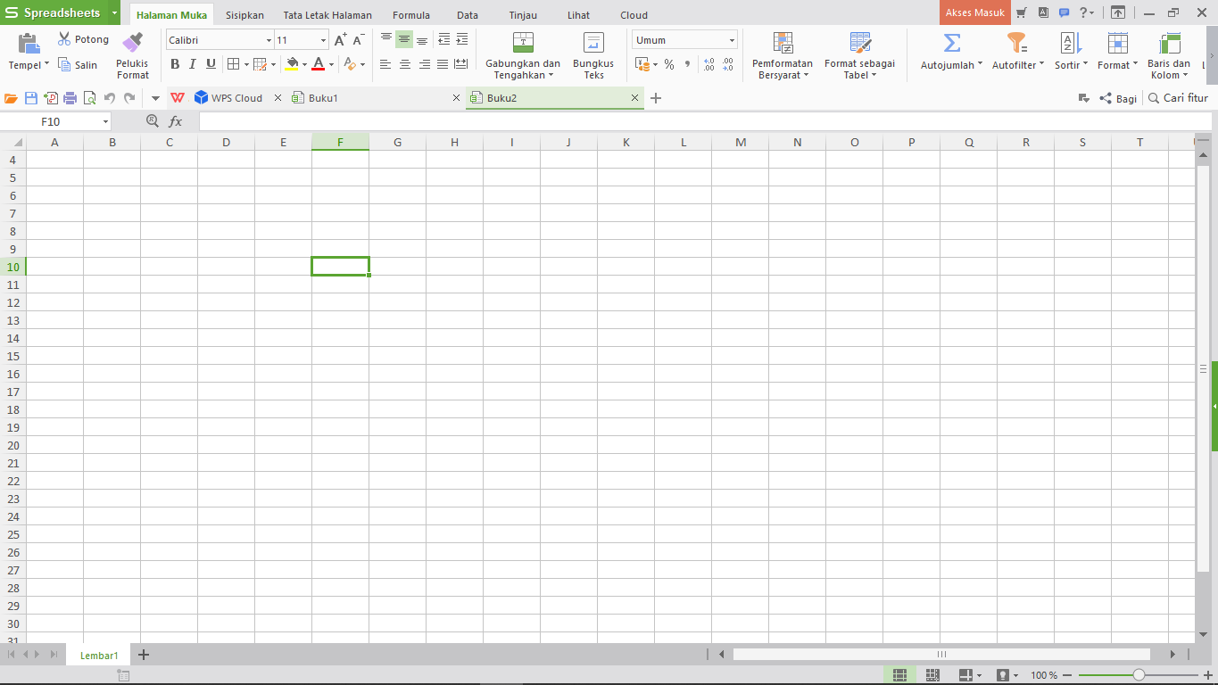Toggle italic formatting

[192, 64]
